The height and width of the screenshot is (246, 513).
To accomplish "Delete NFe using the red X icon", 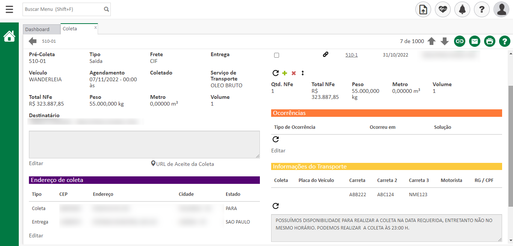I will [x=294, y=73].
